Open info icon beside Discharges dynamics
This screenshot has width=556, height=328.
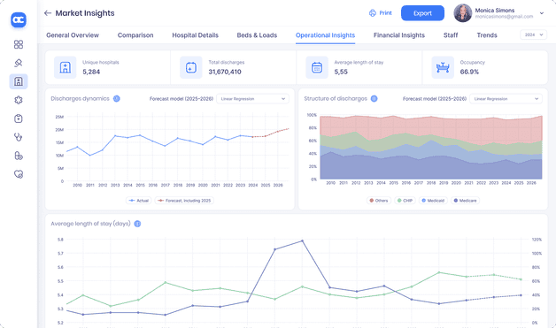pyautogui.click(x=116, y=98)
